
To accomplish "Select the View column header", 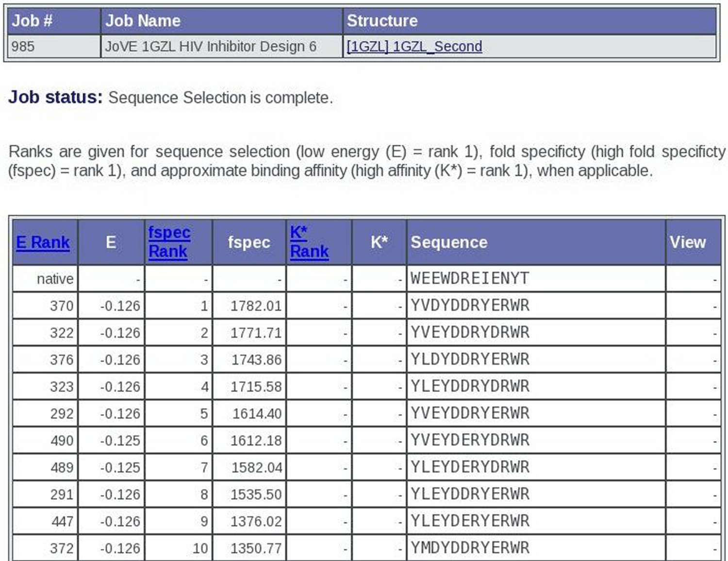I will pyautogui.click(x=694, y=242).
